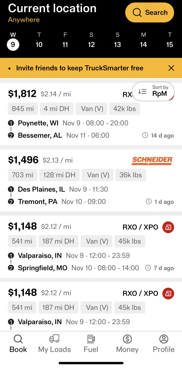The height and width of the screenshot is (368, 182).
Task: Open Profile tab person icon
Action: [164, 339]
